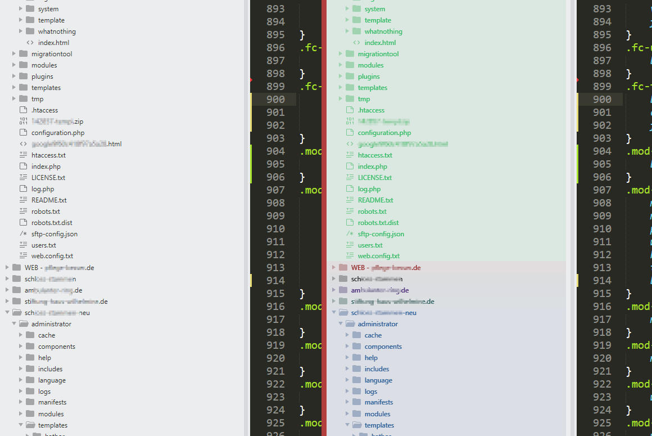Expand the tmp folder
The height and width of the screenshot is (436, 652).
[x=13, y=98]
